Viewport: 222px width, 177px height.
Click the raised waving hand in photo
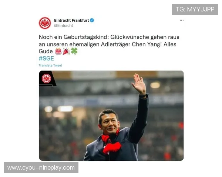click(139, 84)
